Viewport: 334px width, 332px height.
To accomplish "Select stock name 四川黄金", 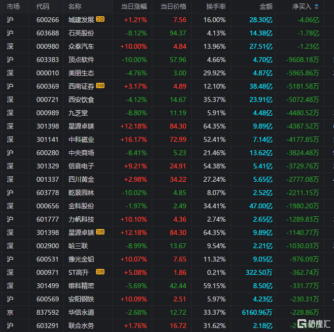I will 81,179.
